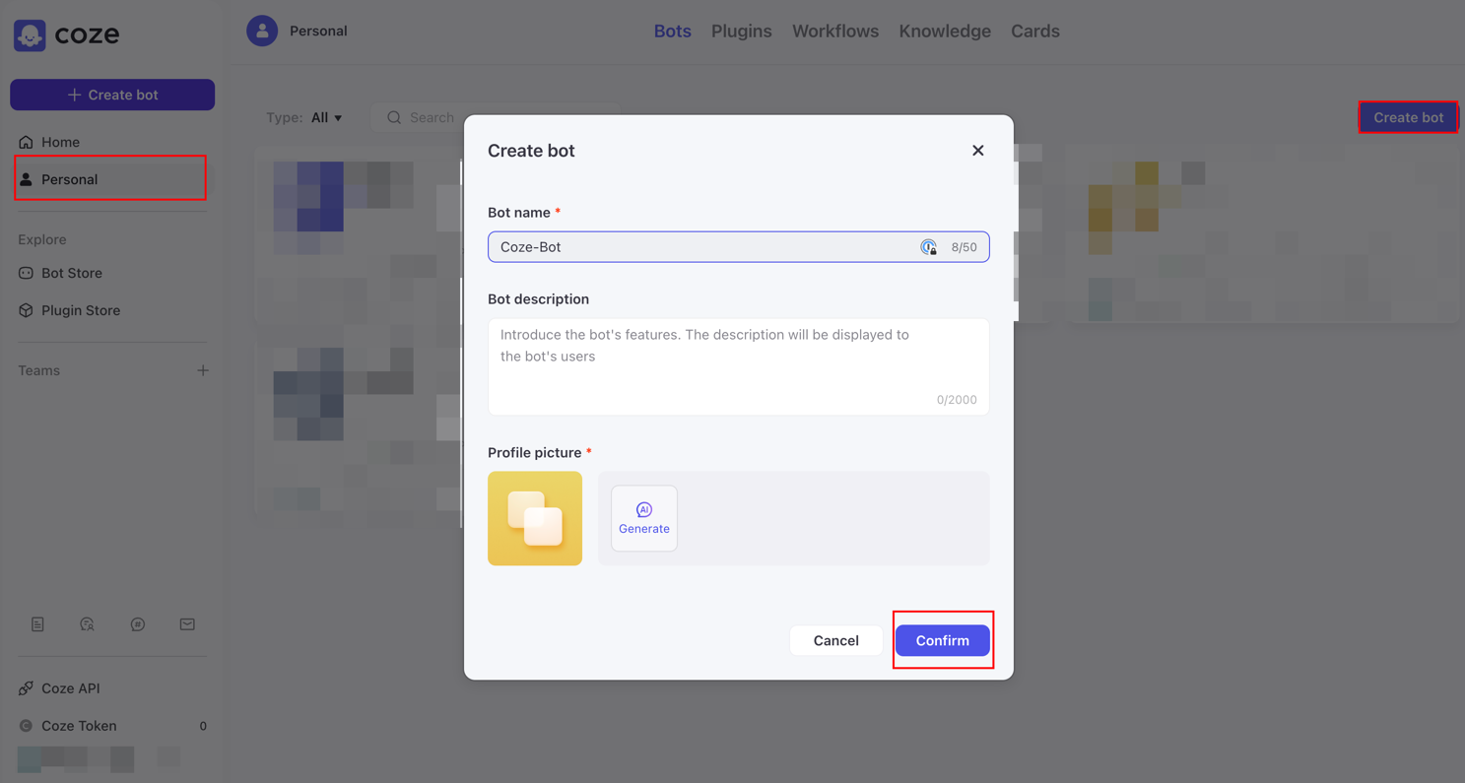Click the search magnifier icon
Screen dimensions: 1465x783
click(394, 117)
